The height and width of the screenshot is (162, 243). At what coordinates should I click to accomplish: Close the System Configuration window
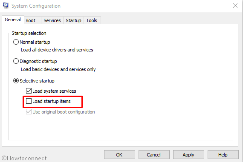(235, 6)
